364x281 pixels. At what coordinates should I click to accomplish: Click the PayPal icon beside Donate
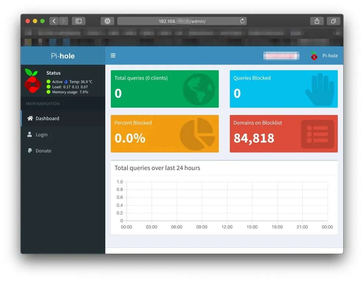click(30, 151)
